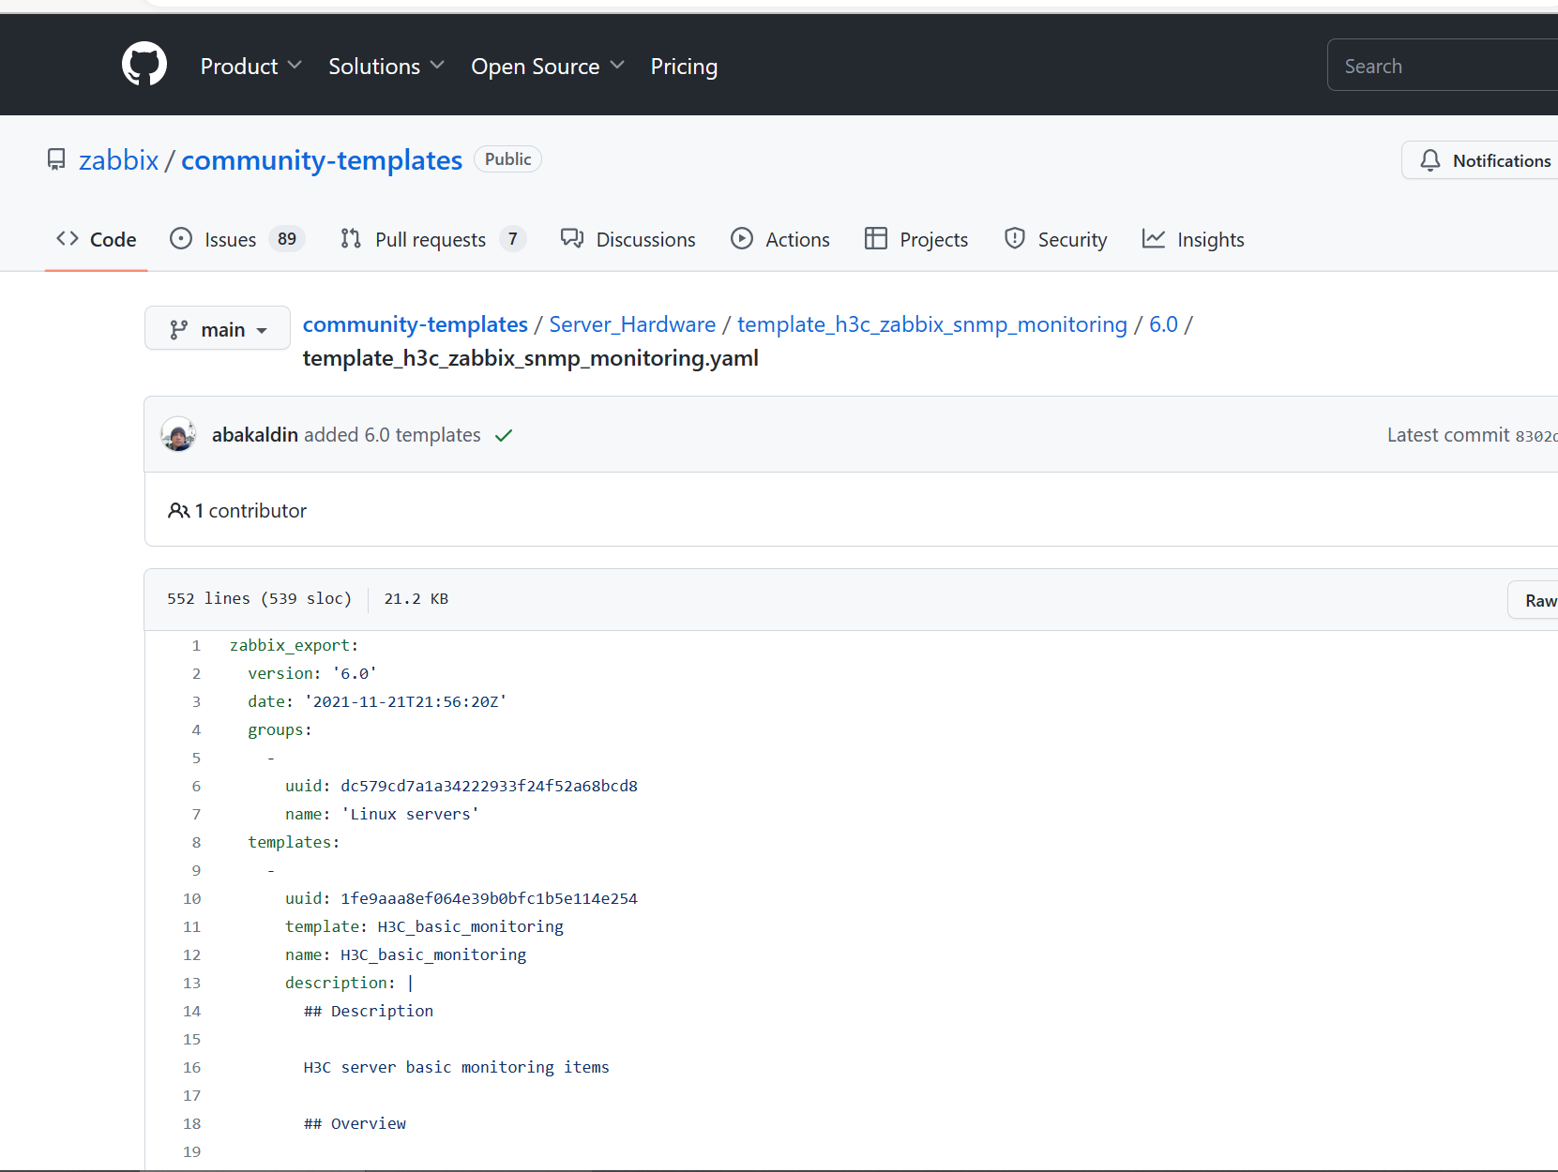View the Raw file content
Viewport: 1558px width, 1172px height.
(x=1539, y=600)
